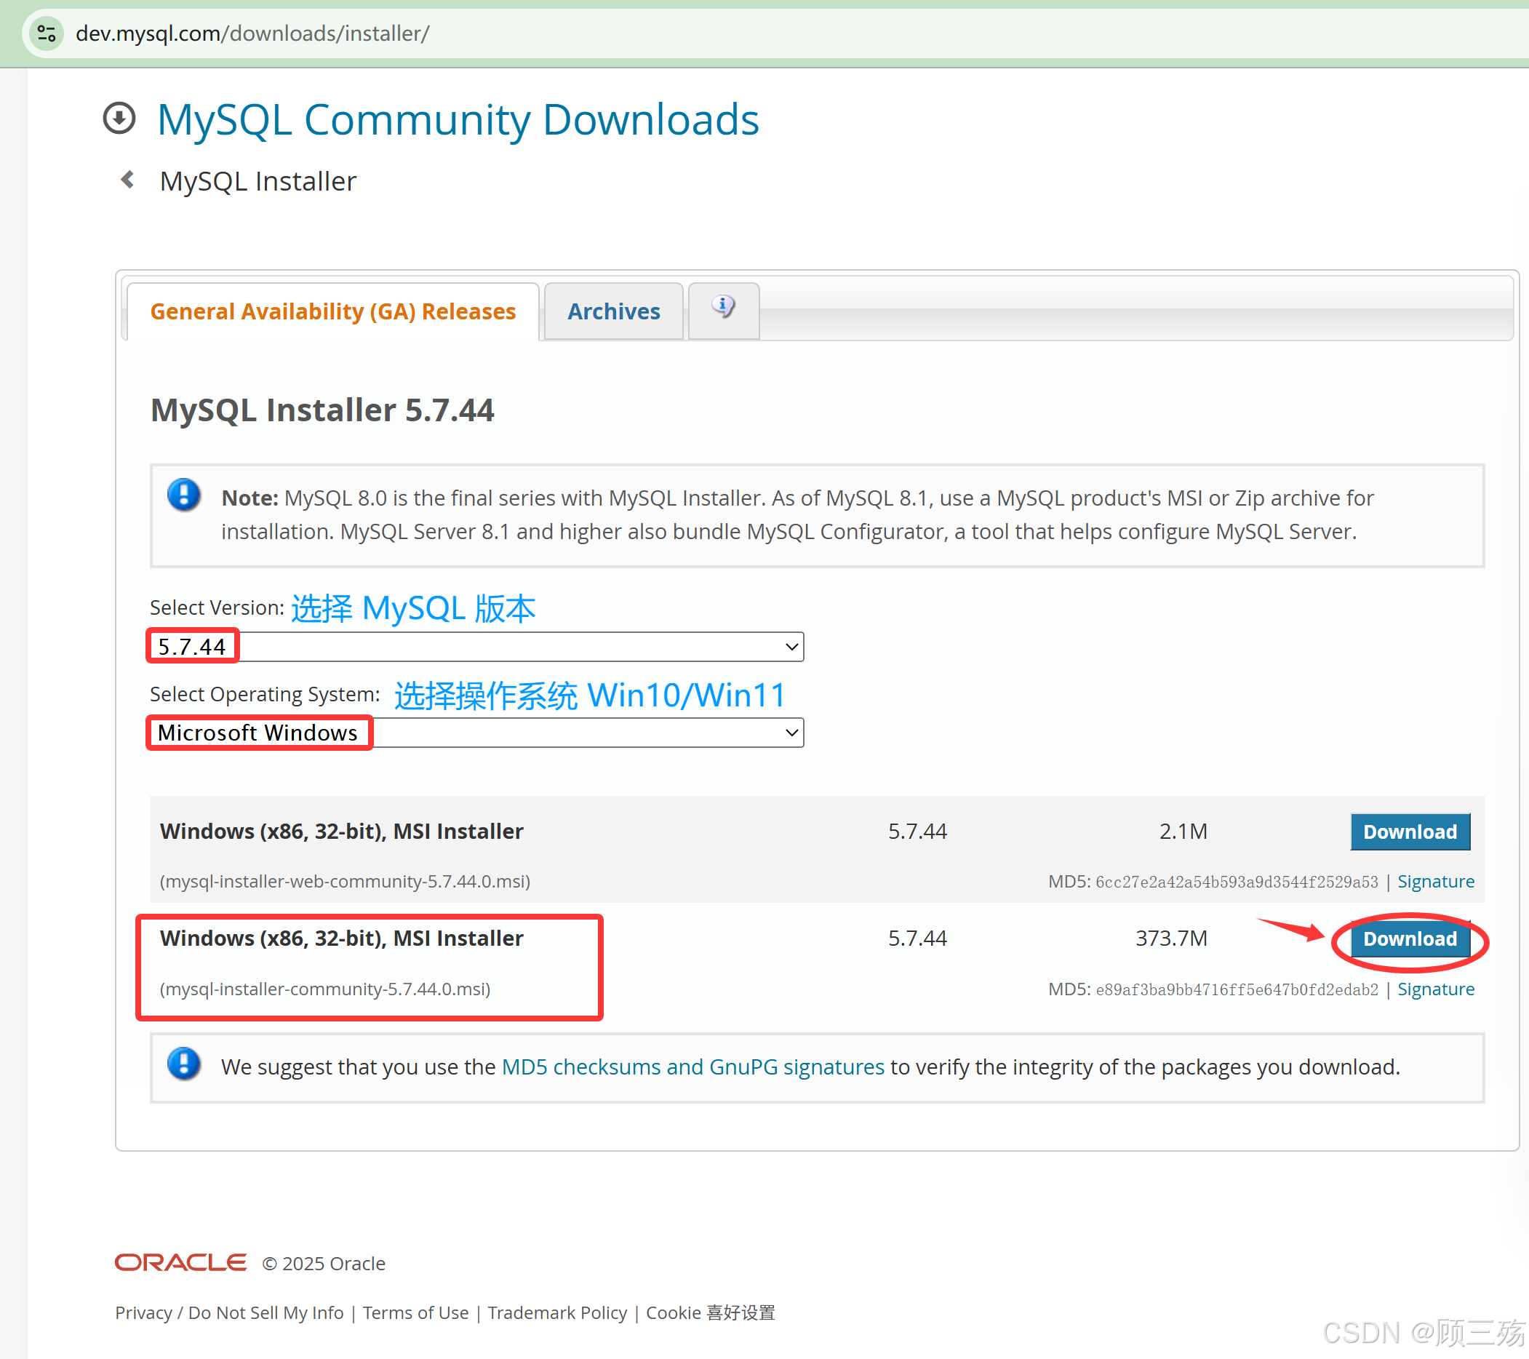Image resolution: width=1529 pixels, height=1359 pixels.
Task: Click the browser address bar URL
Action: point(253,33)
